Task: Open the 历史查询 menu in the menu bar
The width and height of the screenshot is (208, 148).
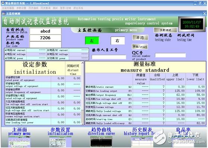Action: click(45, 8)
